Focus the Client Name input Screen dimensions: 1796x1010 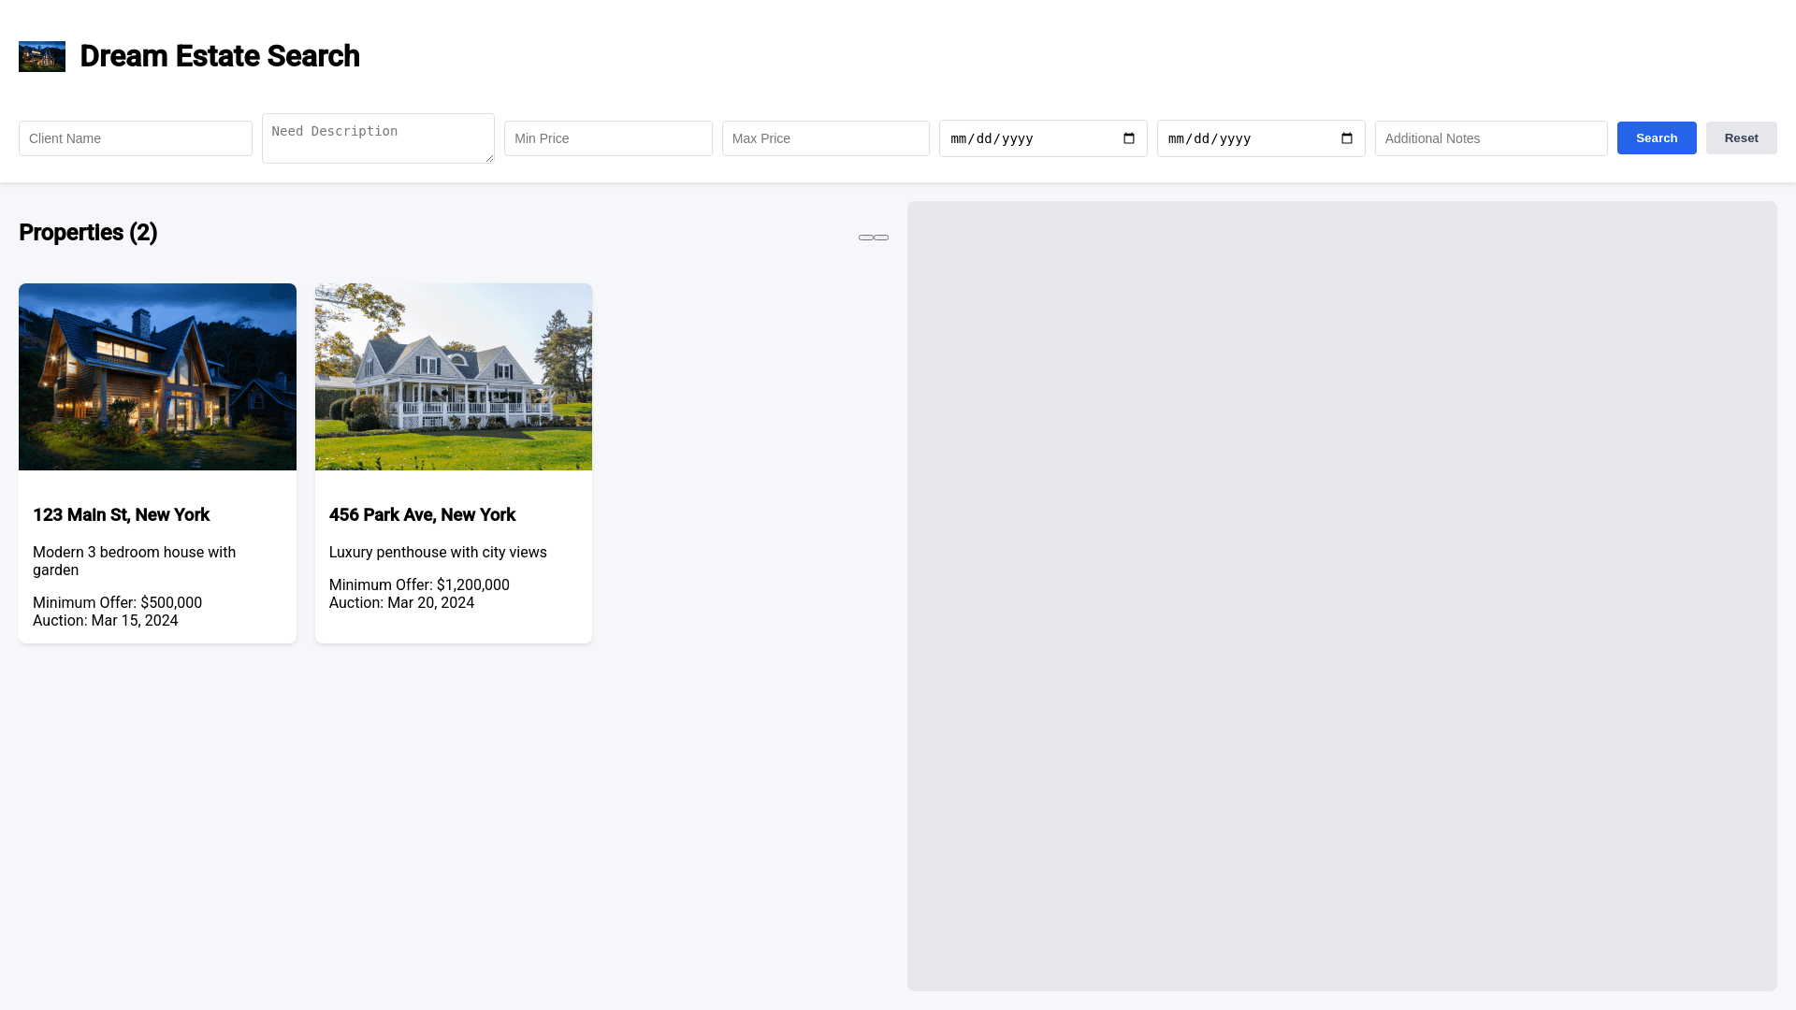(136, 138)
